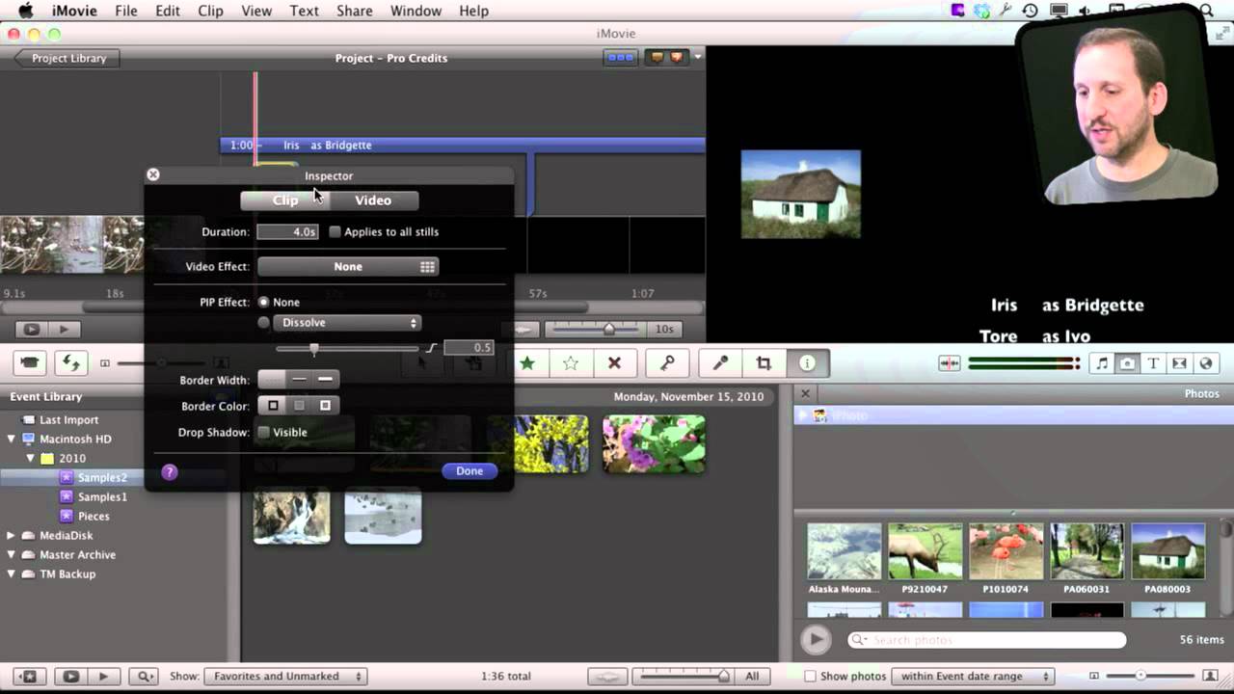Viewport: 1234px width, 694px height.
Task: Open the Titles browser
Action: click(x=1154, y=363)
